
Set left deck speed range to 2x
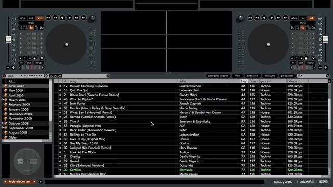click(x=42, y=28)
